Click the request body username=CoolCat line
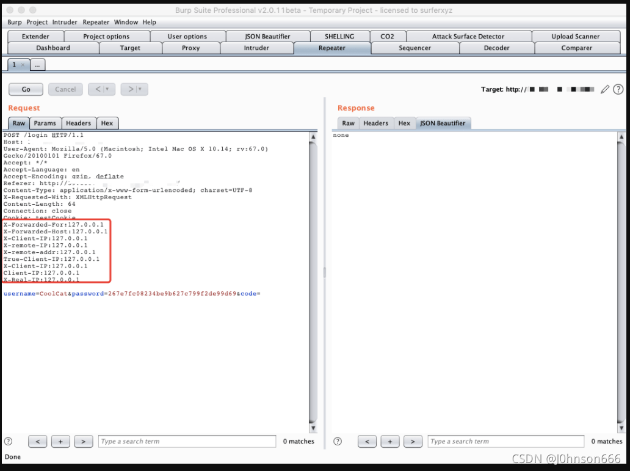The image size is (630, 471). pos(132,294)
